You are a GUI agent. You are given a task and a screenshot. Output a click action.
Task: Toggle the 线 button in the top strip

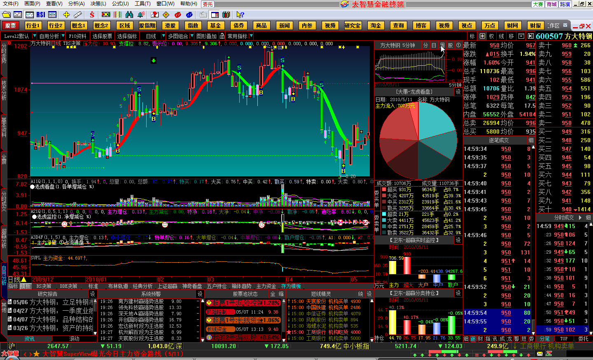502,36
